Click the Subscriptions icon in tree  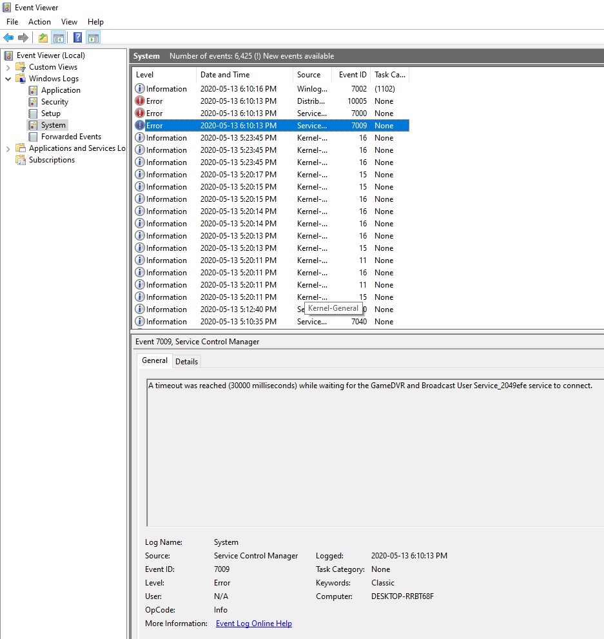(21, 160)
